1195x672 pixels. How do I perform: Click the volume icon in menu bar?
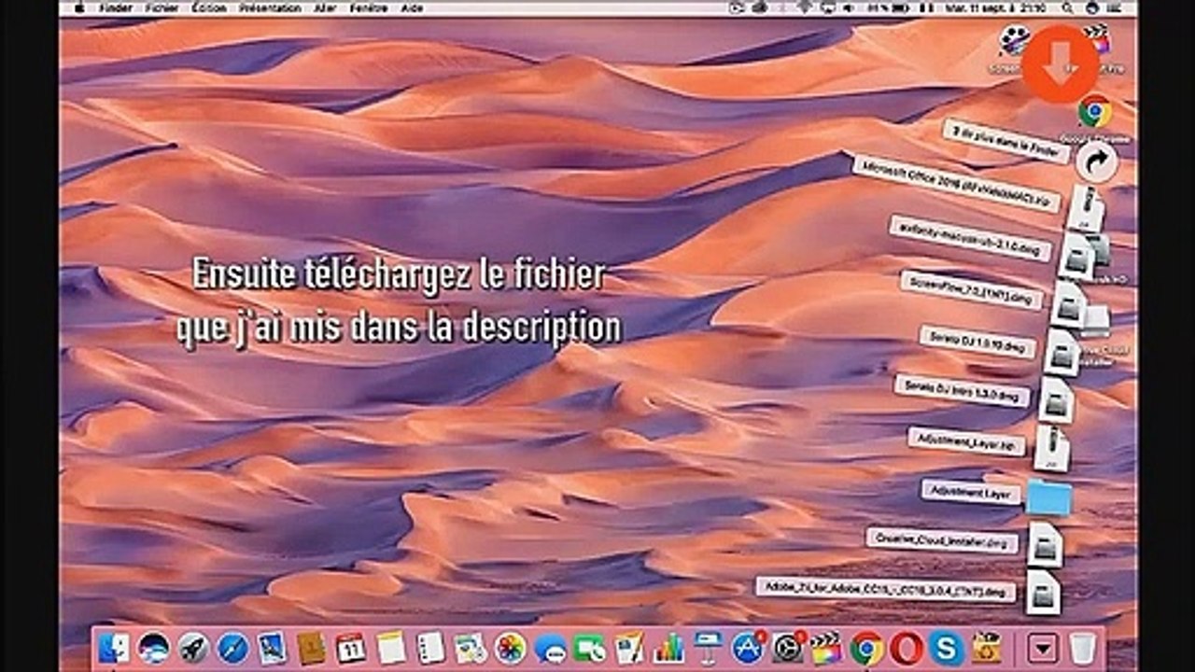[850, 7]
